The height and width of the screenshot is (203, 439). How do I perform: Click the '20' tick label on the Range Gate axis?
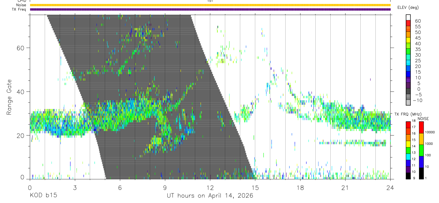20,135
